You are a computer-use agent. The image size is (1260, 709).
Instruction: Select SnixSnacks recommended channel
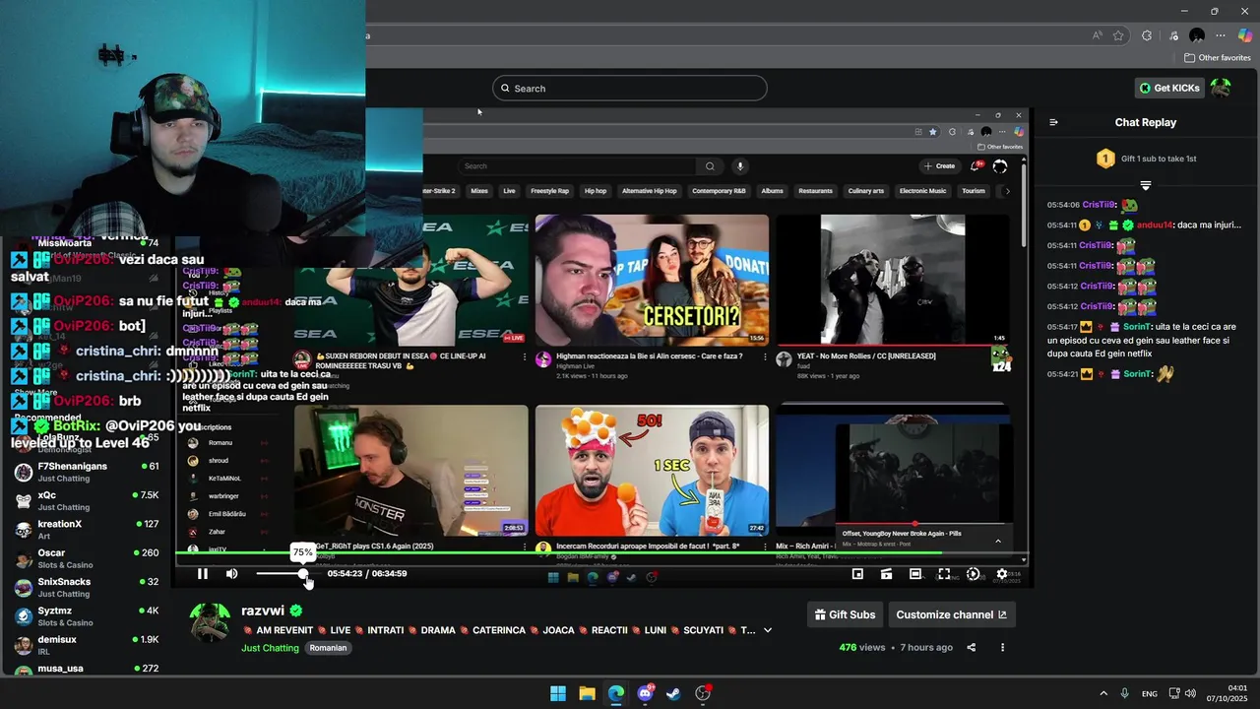click(87, 587)
